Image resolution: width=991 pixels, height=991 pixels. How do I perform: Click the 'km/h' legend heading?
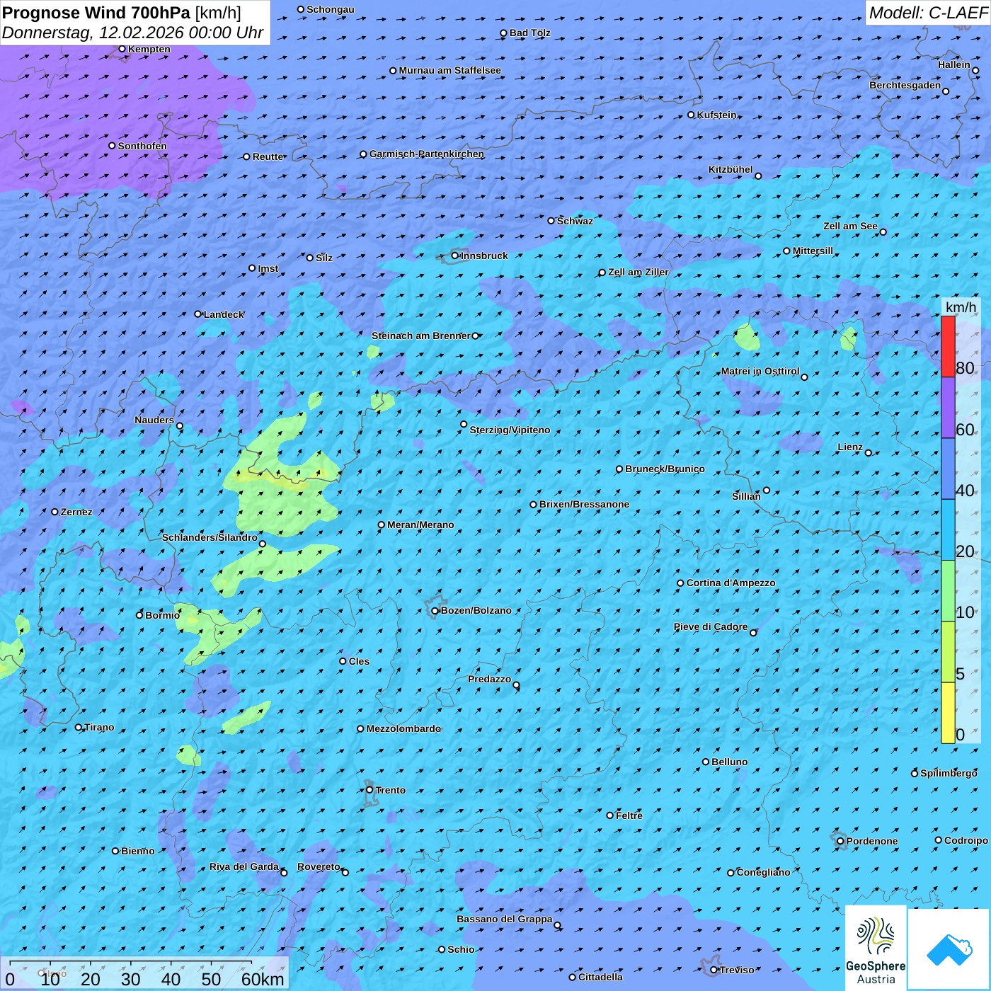[961, 307]
